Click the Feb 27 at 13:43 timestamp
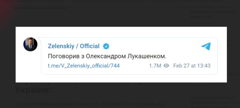The height and width of the screenshot is (108, 240). tap(192, 66)
